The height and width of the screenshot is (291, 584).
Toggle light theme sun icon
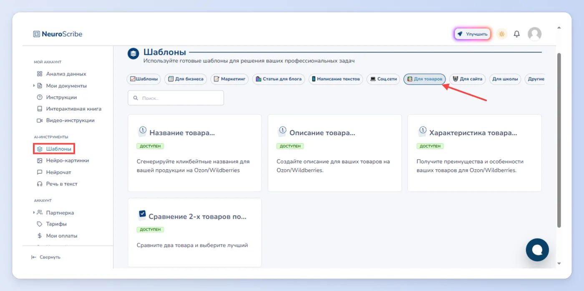coord(502,34)
